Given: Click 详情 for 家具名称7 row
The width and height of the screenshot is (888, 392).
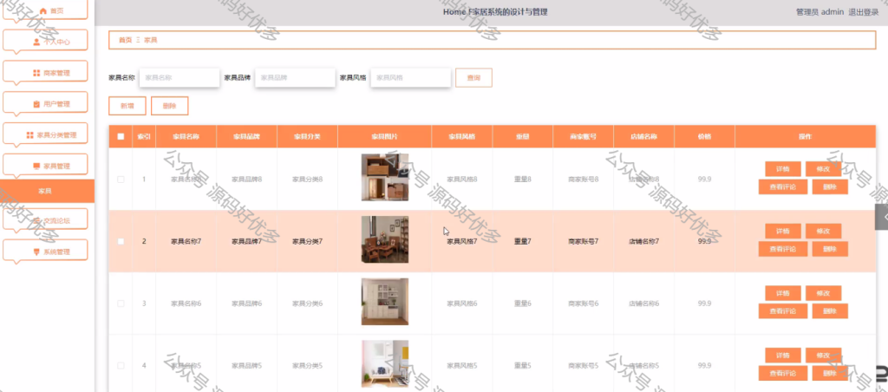Looking at the screenshot, I should (783, 231).
